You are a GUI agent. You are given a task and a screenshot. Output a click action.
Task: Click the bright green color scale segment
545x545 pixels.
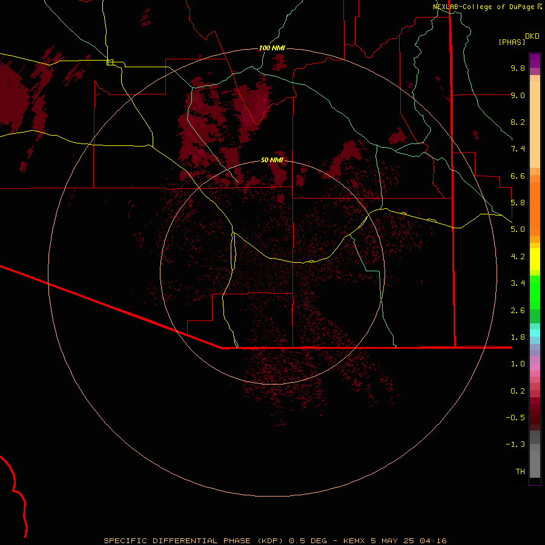point(535,292)
